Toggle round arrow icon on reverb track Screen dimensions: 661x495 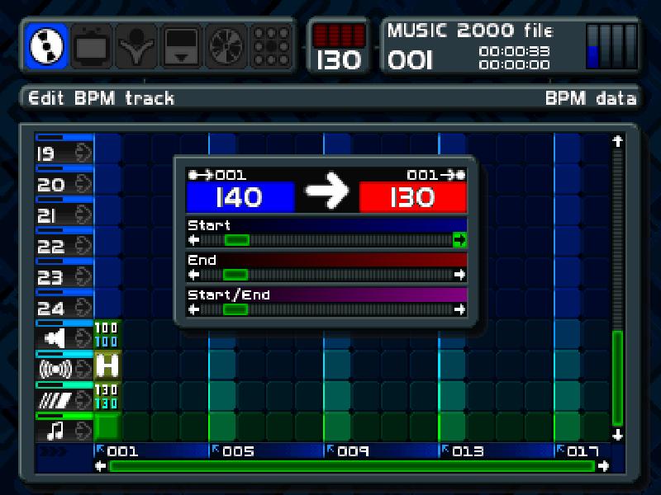(x=83, y=369)
